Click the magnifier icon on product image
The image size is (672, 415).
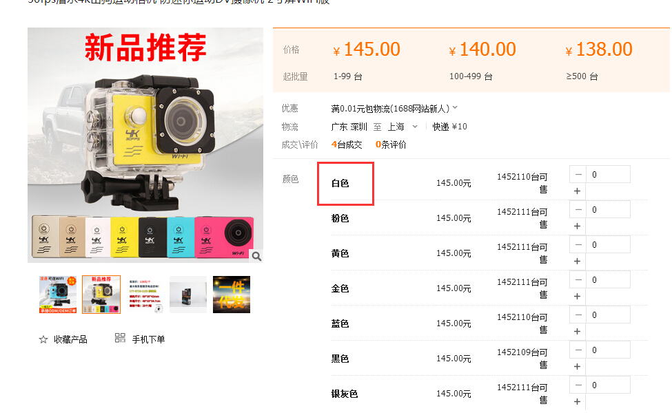[x=256, y=256]
